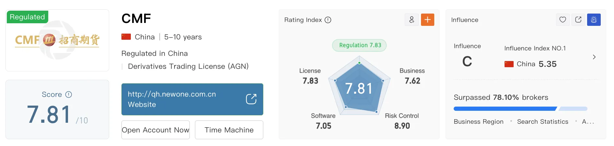Click the blue alert report icon
Image resolution: width=614 pixels, height=146 pixels.
coord(594,20)
